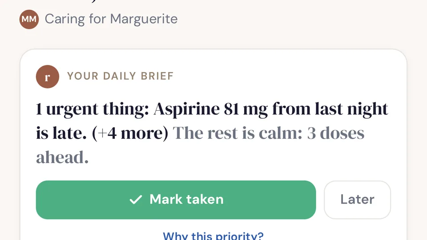
Task: Click the MM initials avatar
Action: 29,19
